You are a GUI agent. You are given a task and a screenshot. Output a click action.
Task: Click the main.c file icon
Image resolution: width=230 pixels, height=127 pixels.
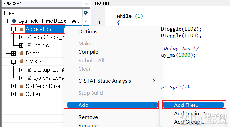29,45
